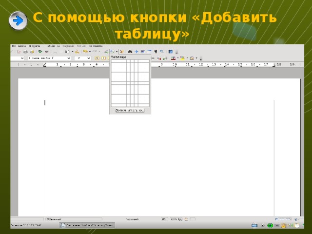The width and height of the screenshot is (312, 234).
Task: Apply the Background Color icon
Action: 192,58
